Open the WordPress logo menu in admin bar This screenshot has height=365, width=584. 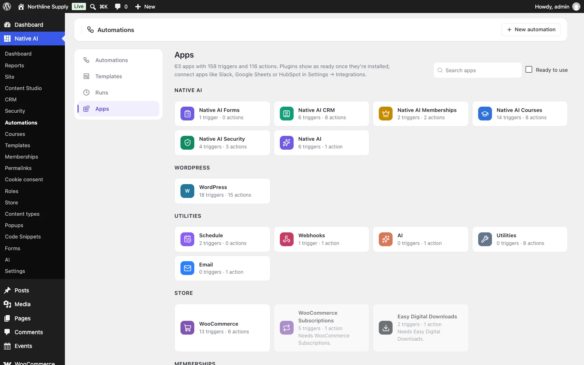click(7, 6)
